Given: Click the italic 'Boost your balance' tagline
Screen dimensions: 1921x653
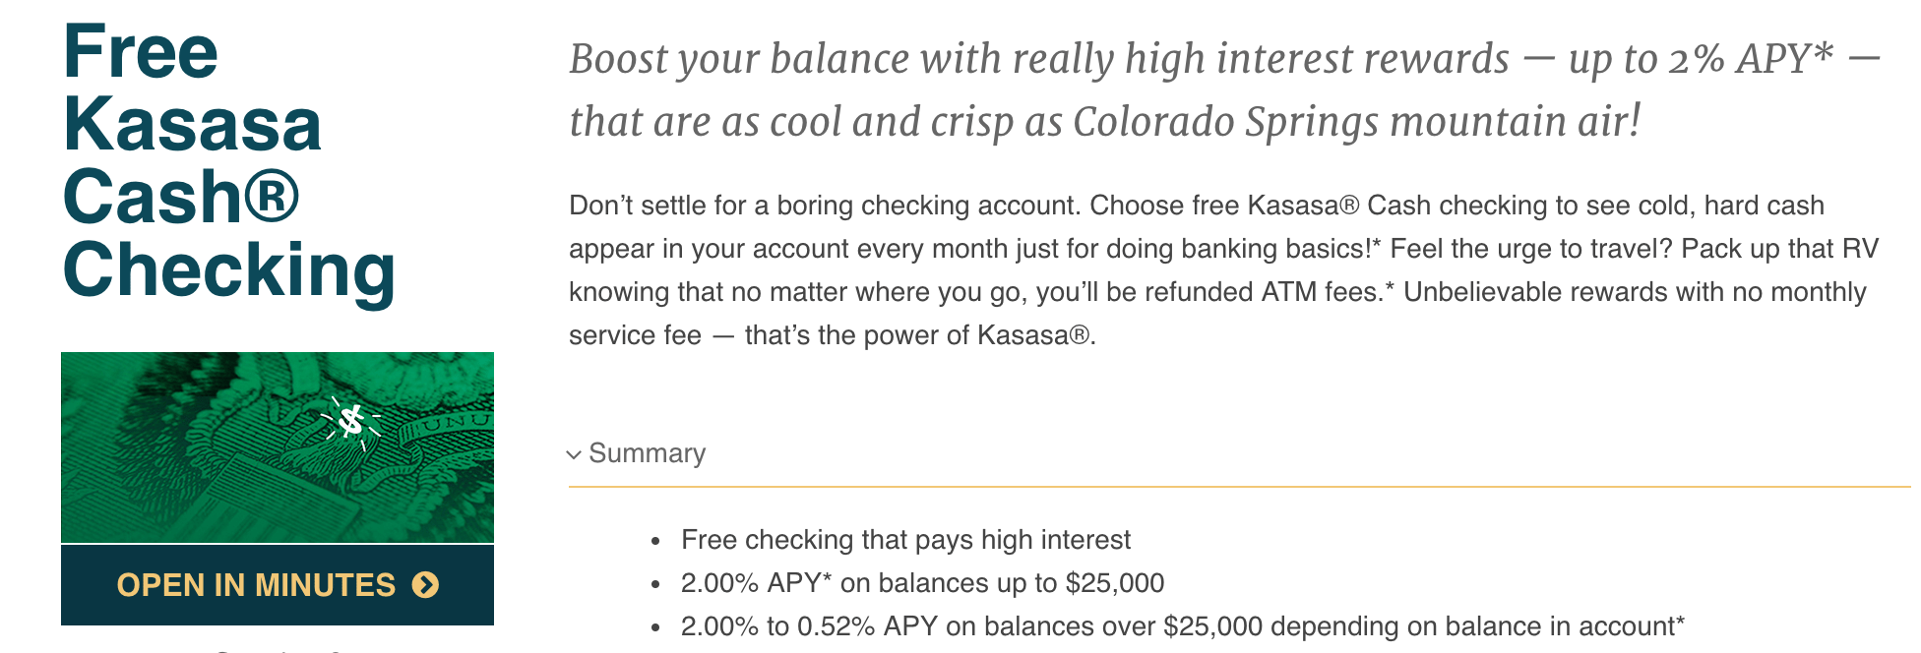Looking at the screenshot, I should coord(1224,90).
